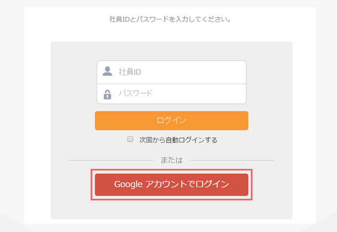Sign in with Google アカウントでログイン button

(171, 184)
